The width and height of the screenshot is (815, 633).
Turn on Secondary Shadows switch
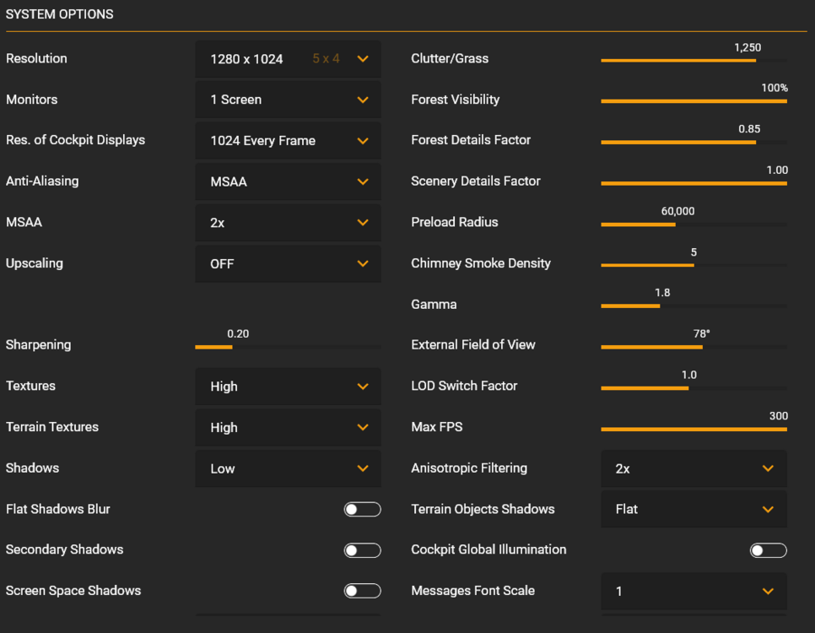[362, 550]
